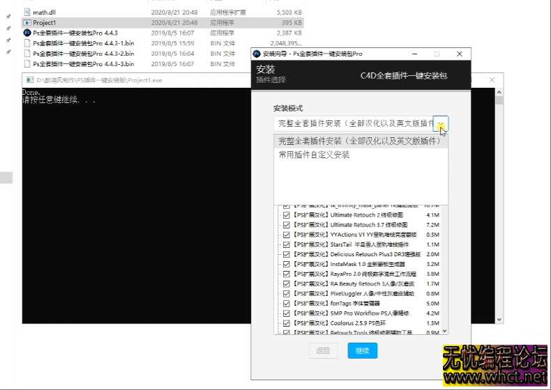Screen dimensions: 551x390
Task: Click the Ps icon in installer title bar
Action: point(257,54)
